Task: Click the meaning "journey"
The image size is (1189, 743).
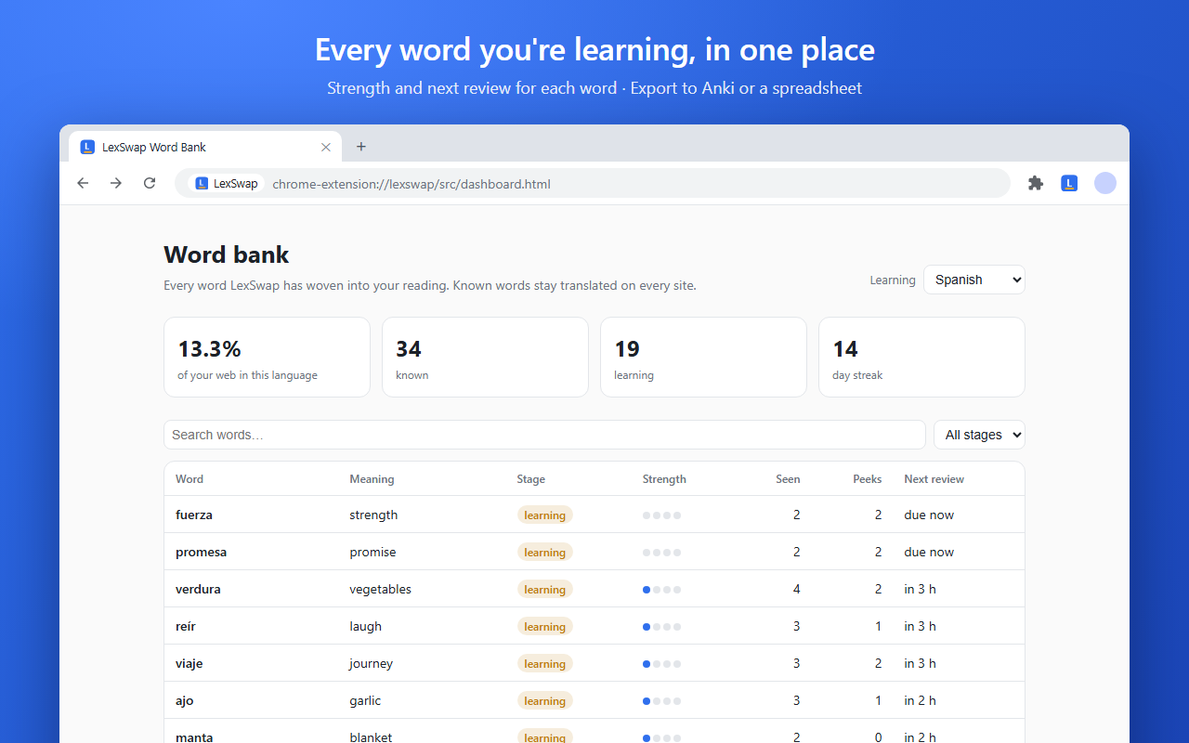Action: [372, 663]
